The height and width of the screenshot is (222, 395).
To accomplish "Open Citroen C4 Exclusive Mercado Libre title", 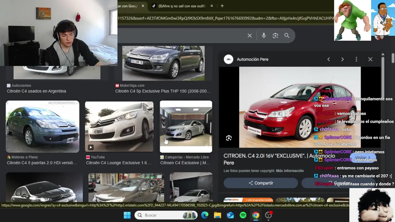I will [185, 163].
